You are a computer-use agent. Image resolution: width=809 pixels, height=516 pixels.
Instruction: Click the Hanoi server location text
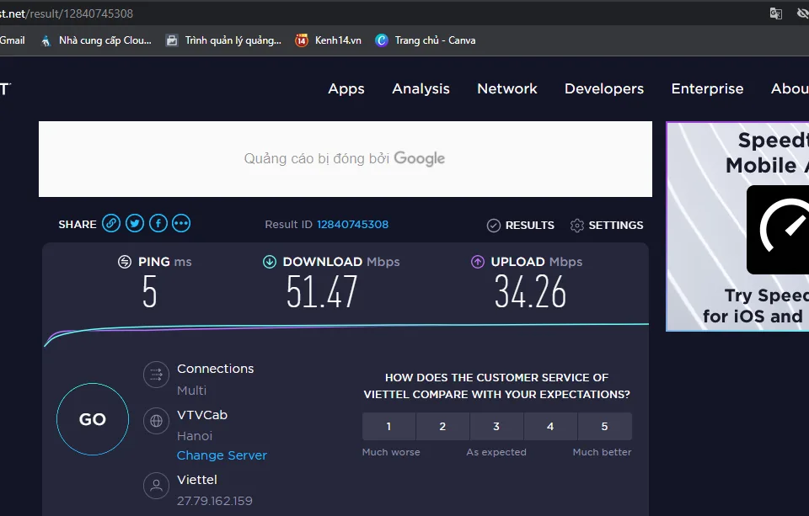tap(195, 436)
